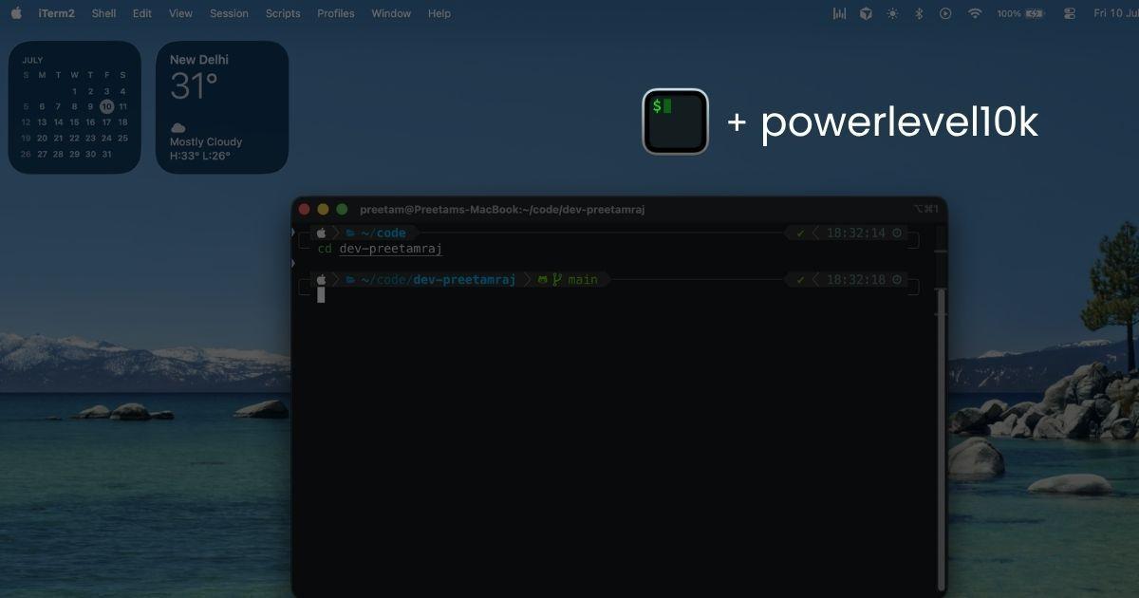Open the Edit menu

tap(142, 13)
